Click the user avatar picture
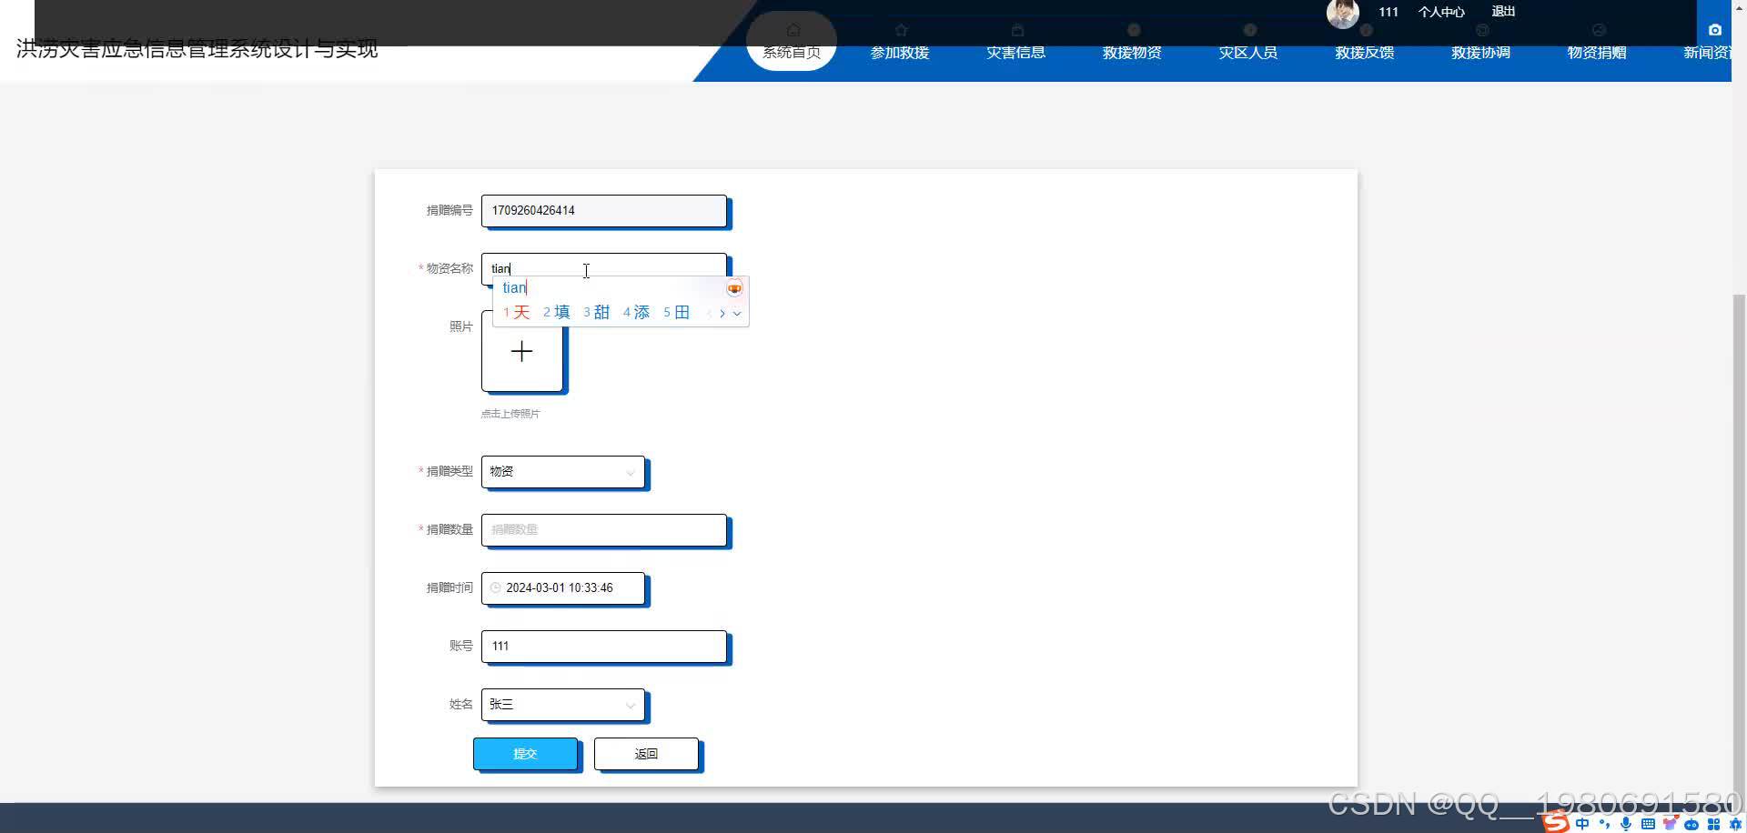The height and width of the screenshot is (833, 1747). click(x=1343, y=13)
